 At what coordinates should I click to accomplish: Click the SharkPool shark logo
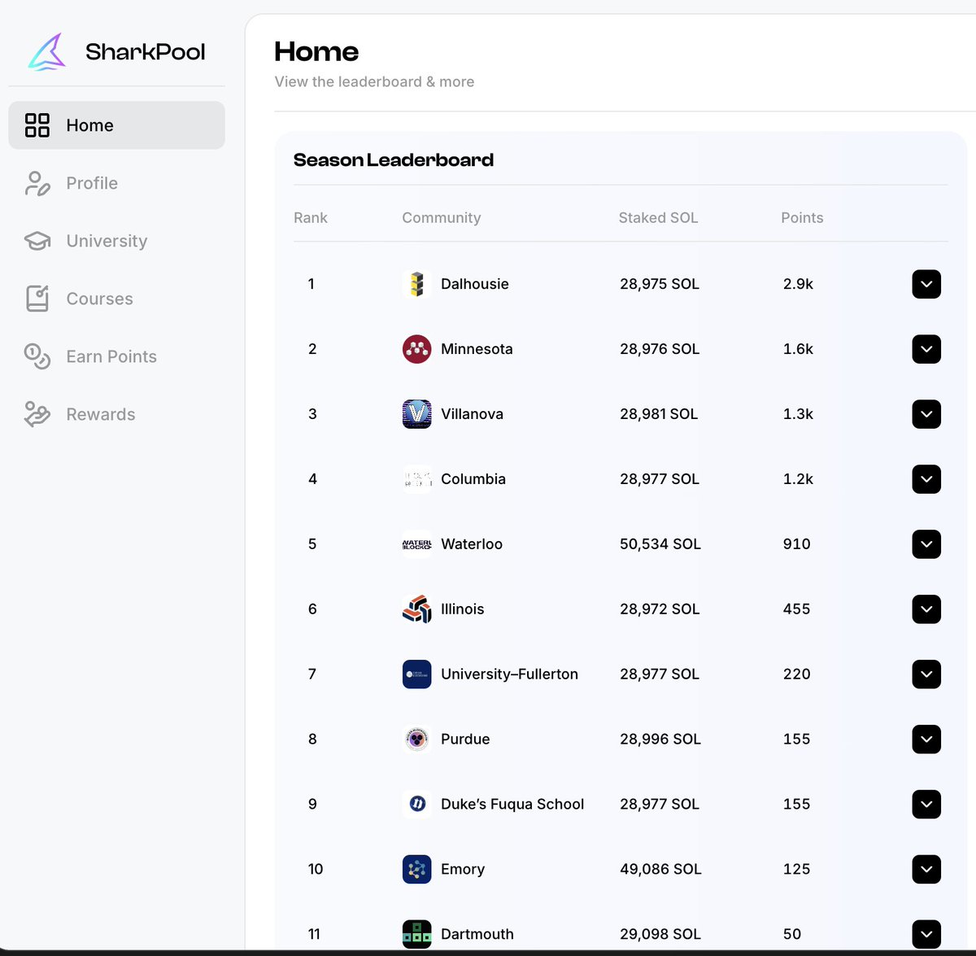pos(46,52)
